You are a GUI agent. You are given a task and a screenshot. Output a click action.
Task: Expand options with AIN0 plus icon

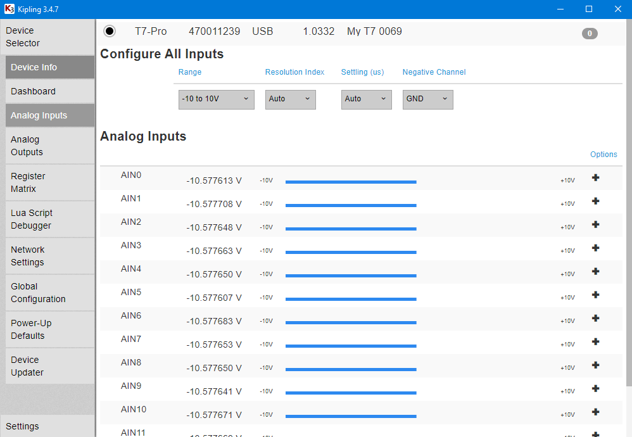click(x=595, y=178)
